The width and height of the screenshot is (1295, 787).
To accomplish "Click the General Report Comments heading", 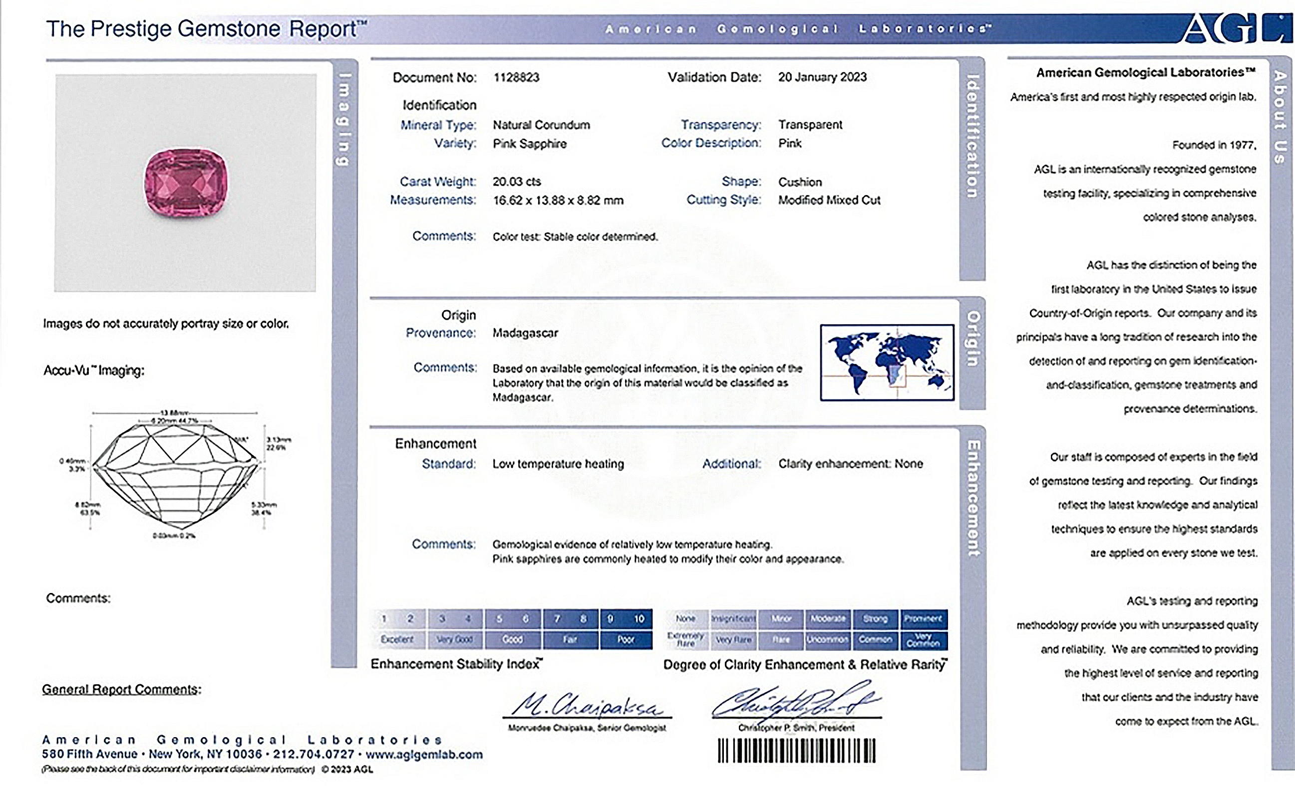I will [121, 689].
